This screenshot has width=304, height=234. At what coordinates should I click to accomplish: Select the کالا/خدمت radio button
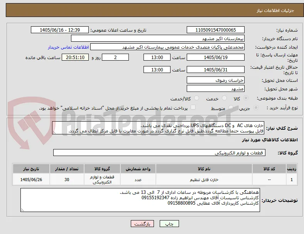[197, 98]
